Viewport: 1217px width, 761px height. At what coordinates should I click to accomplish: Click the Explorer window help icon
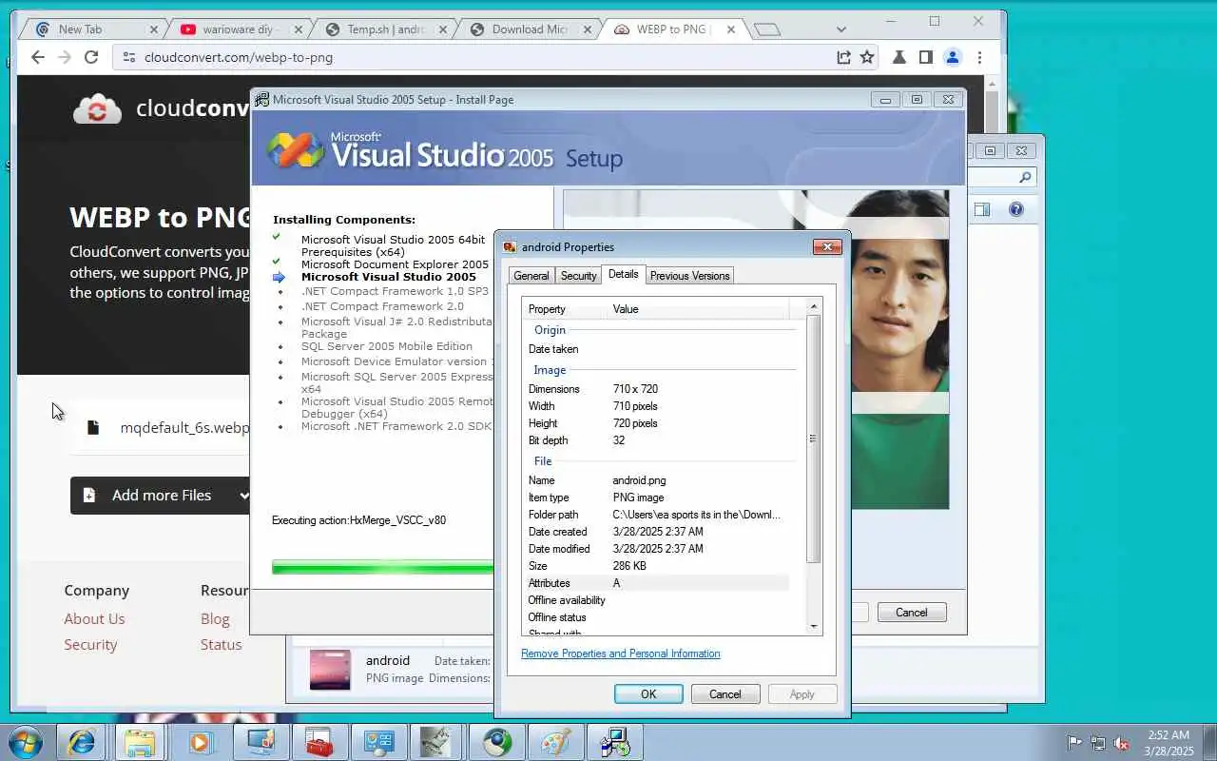coord(1015,209)
